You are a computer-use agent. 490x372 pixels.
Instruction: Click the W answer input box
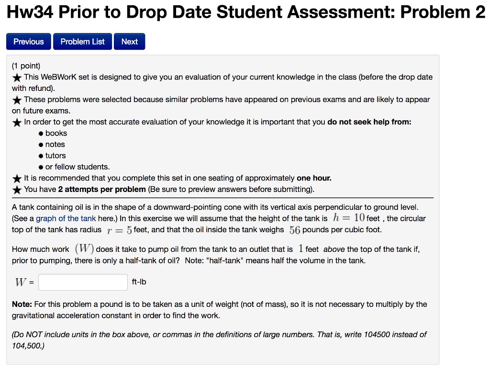(83, 282)
